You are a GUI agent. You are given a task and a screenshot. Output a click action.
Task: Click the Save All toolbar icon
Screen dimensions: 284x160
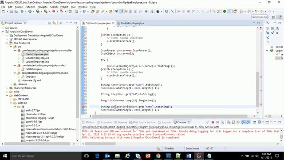coord(16,12)
